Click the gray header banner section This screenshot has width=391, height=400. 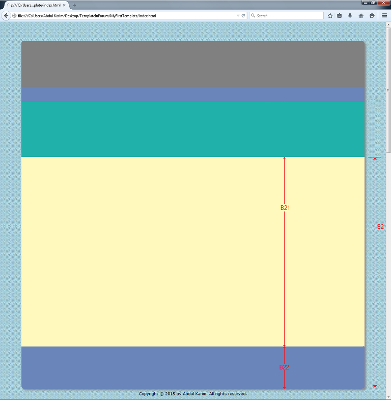(193, 64)
